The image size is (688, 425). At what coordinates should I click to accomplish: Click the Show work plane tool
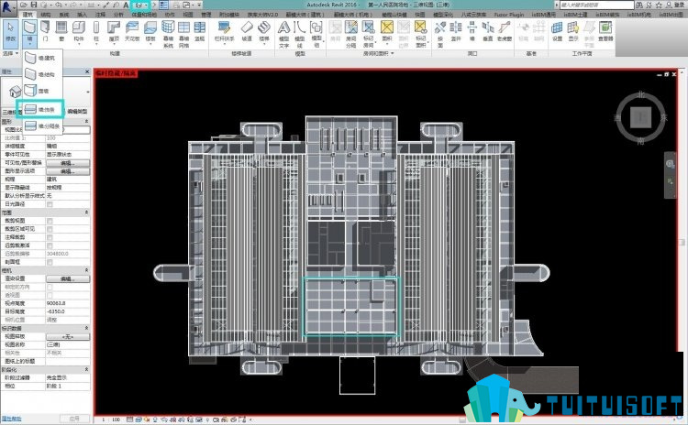pyautogui.click(x=573, y=32)
